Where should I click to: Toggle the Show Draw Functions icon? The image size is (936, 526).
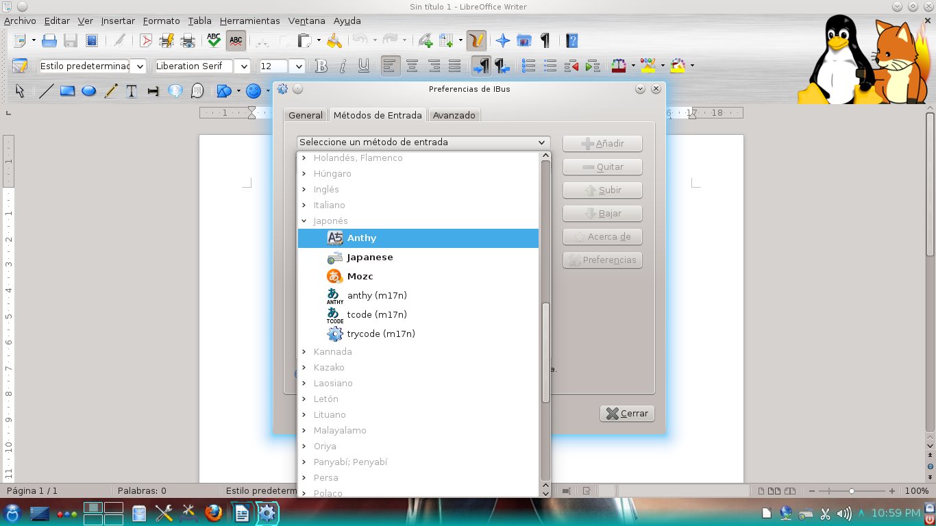pyautogui.click(x=477, y=40)
